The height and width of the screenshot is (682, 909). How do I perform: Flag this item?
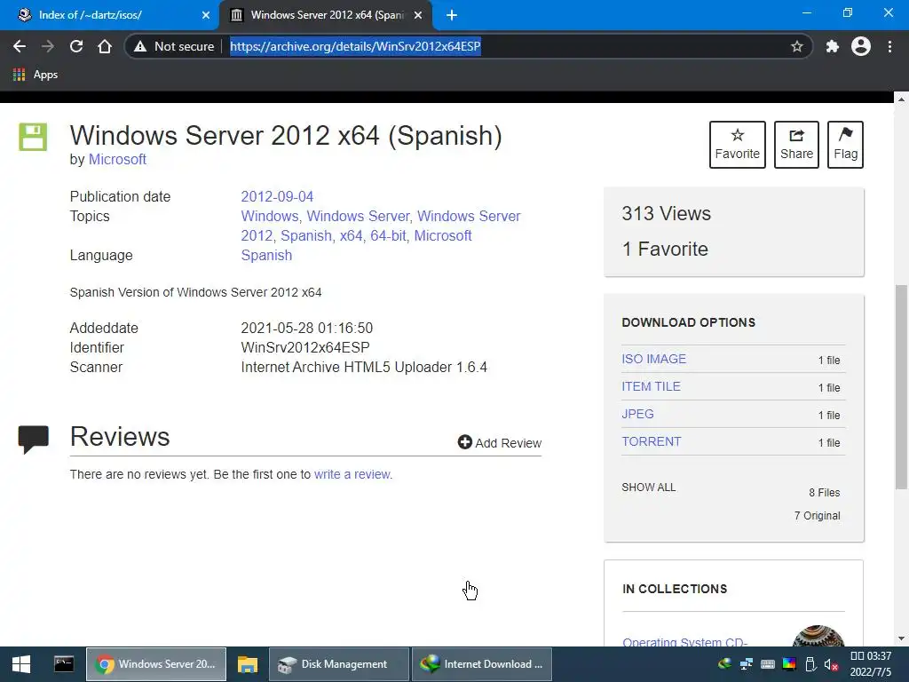(845, 145)
